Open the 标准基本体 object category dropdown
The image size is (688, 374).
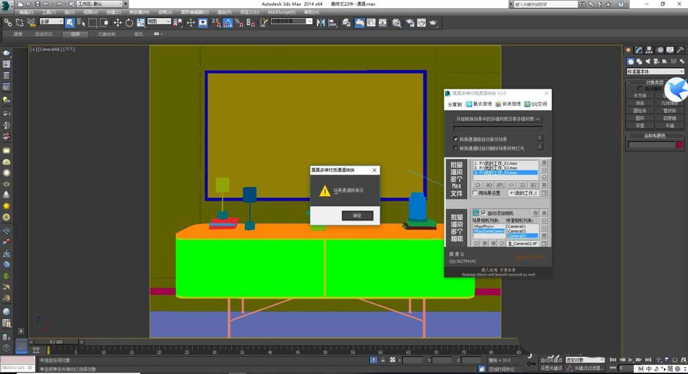pyautogui.click(x=654, y=71)
